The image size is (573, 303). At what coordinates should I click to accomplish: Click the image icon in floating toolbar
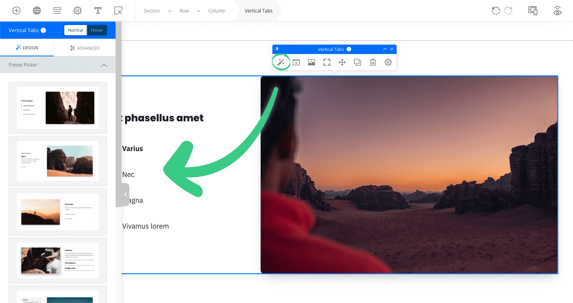[312, 62]
